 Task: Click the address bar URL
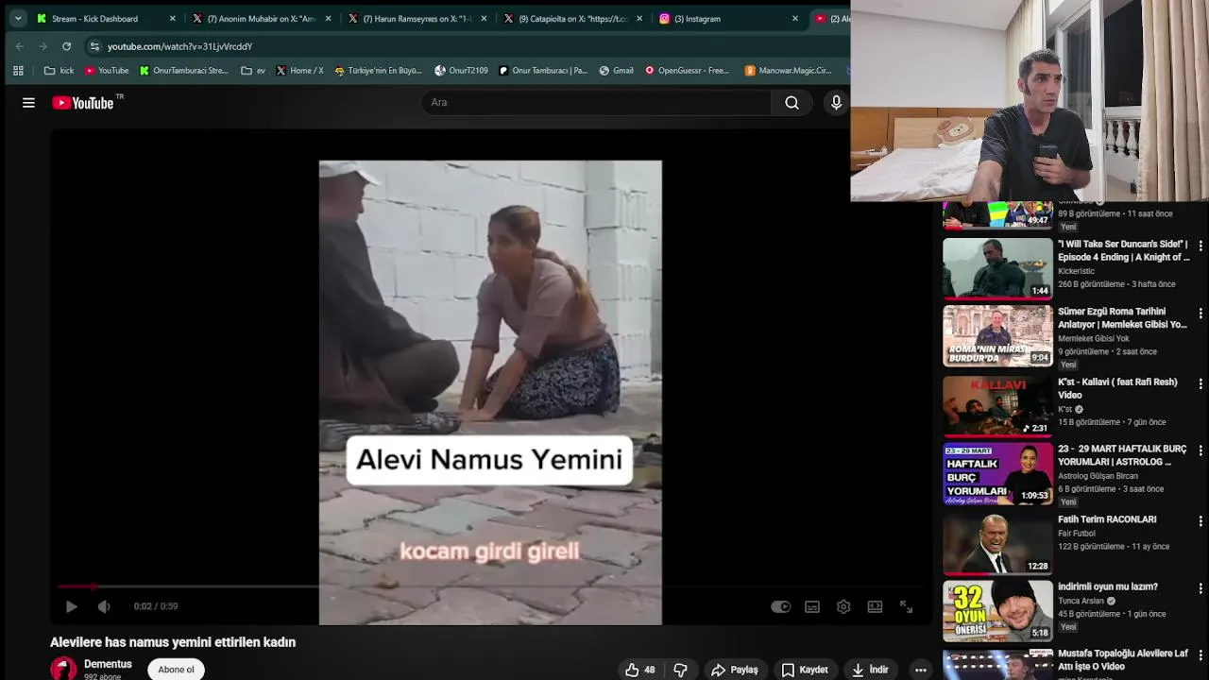179,46
